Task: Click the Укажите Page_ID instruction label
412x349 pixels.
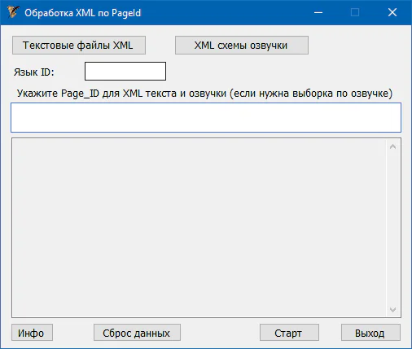Action: click(x=204, y=94)
